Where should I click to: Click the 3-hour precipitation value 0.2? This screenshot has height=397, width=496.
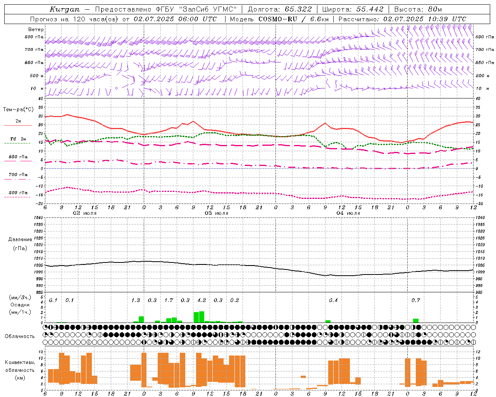234,300
